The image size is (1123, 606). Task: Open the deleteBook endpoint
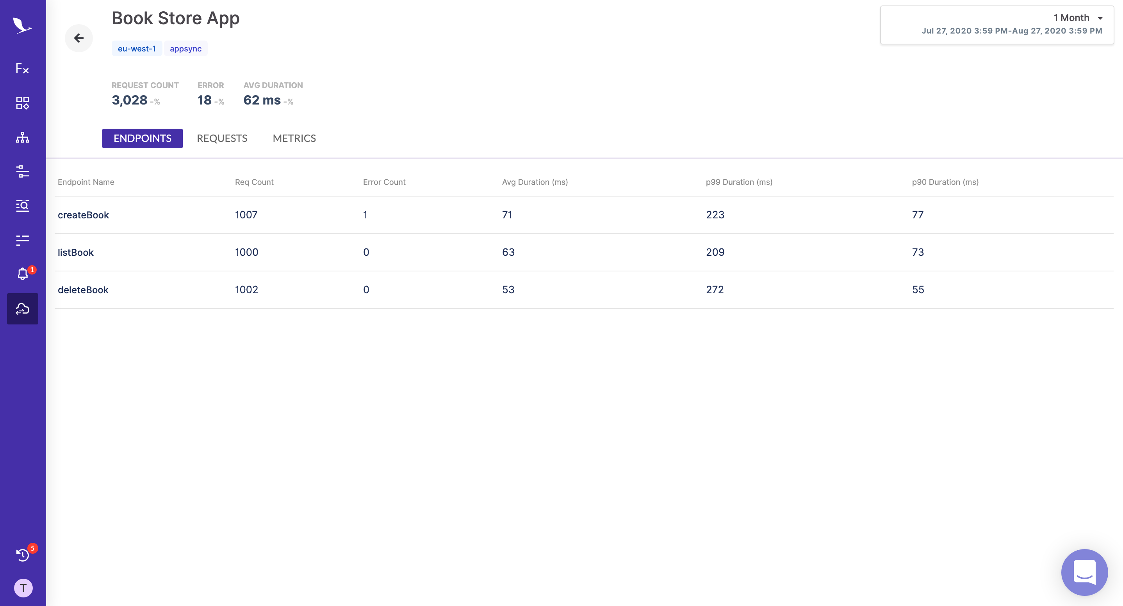[83, 290]
